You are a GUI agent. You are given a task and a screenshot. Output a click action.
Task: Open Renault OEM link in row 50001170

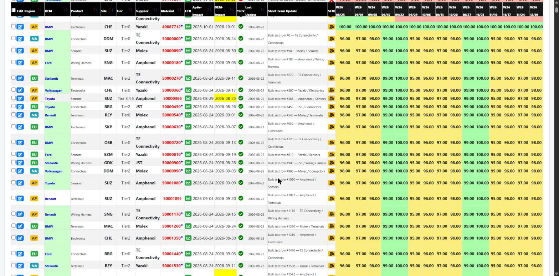coord(50,214)
